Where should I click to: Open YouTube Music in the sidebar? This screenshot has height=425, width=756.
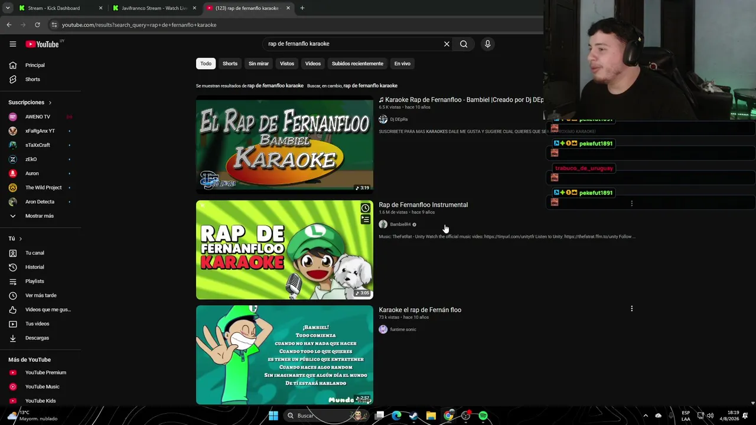pyautogui.click(x=41, y=387)
